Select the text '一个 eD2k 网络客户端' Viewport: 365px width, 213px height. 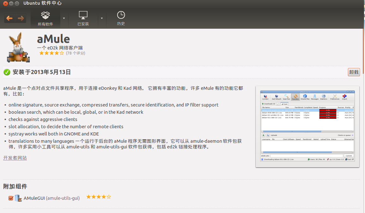(60, 48)
